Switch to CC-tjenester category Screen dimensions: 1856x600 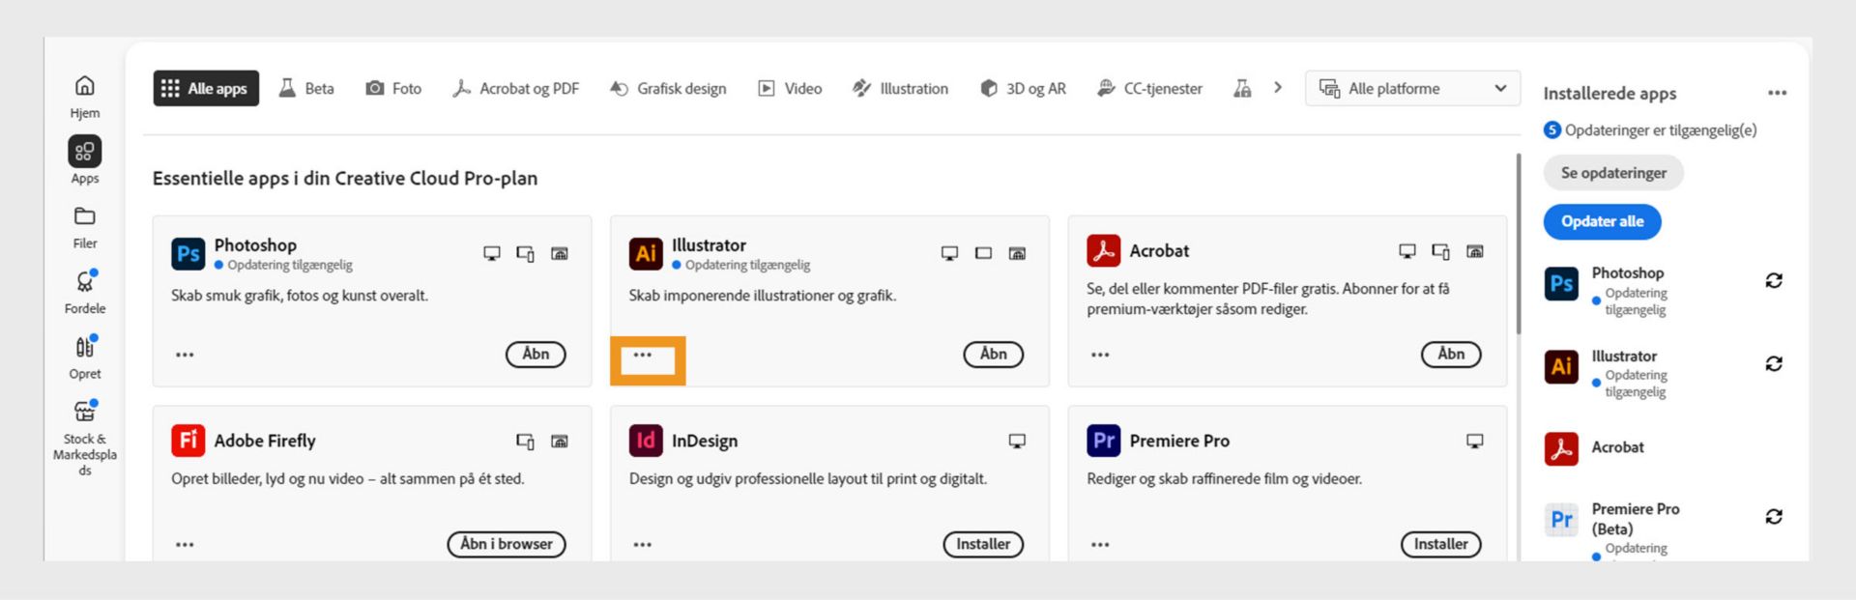1149,88
